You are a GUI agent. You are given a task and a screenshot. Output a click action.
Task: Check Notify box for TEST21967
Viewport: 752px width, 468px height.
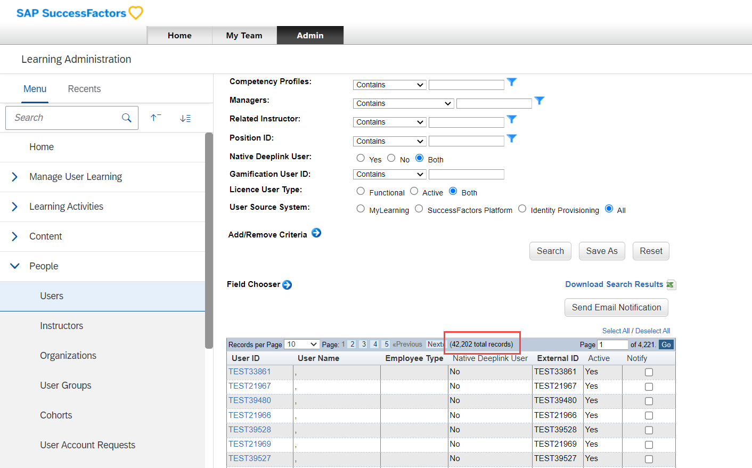pos(649,387)
